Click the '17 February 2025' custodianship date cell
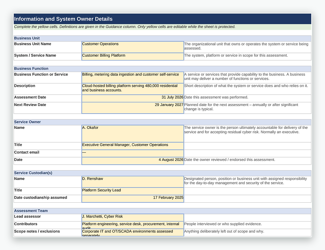 133,199
